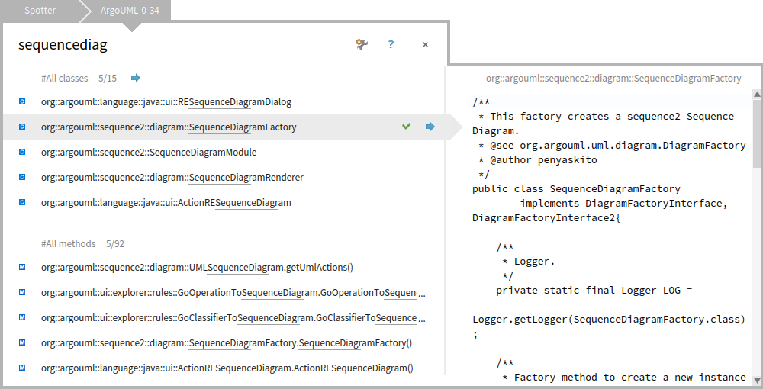The height and width of the screenshot is (389, 763).
Task: Select SequenceDiagramFactory.SequenceDiagramFactory() method result
Action: 224,342
